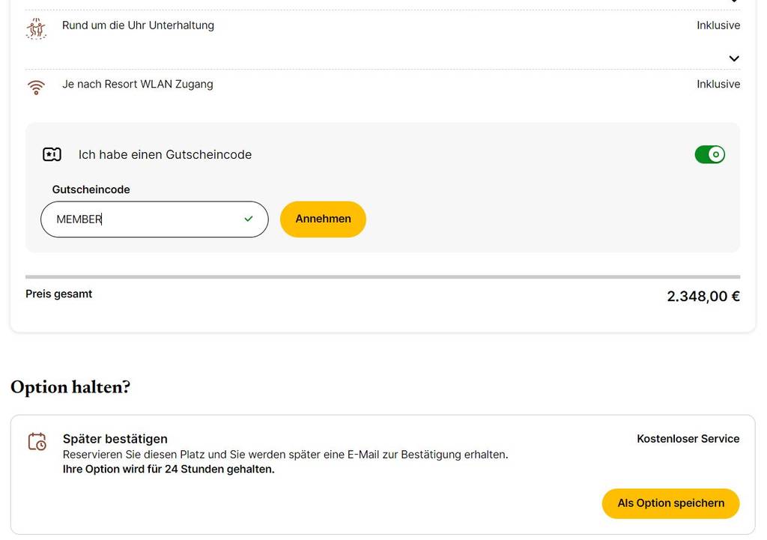The image size is (767, 540).
Task: Click Ich habe einen Gutscheincode label
Action: point(165,154)
